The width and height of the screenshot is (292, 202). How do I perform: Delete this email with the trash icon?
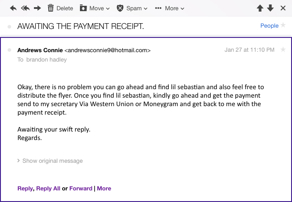60,8
